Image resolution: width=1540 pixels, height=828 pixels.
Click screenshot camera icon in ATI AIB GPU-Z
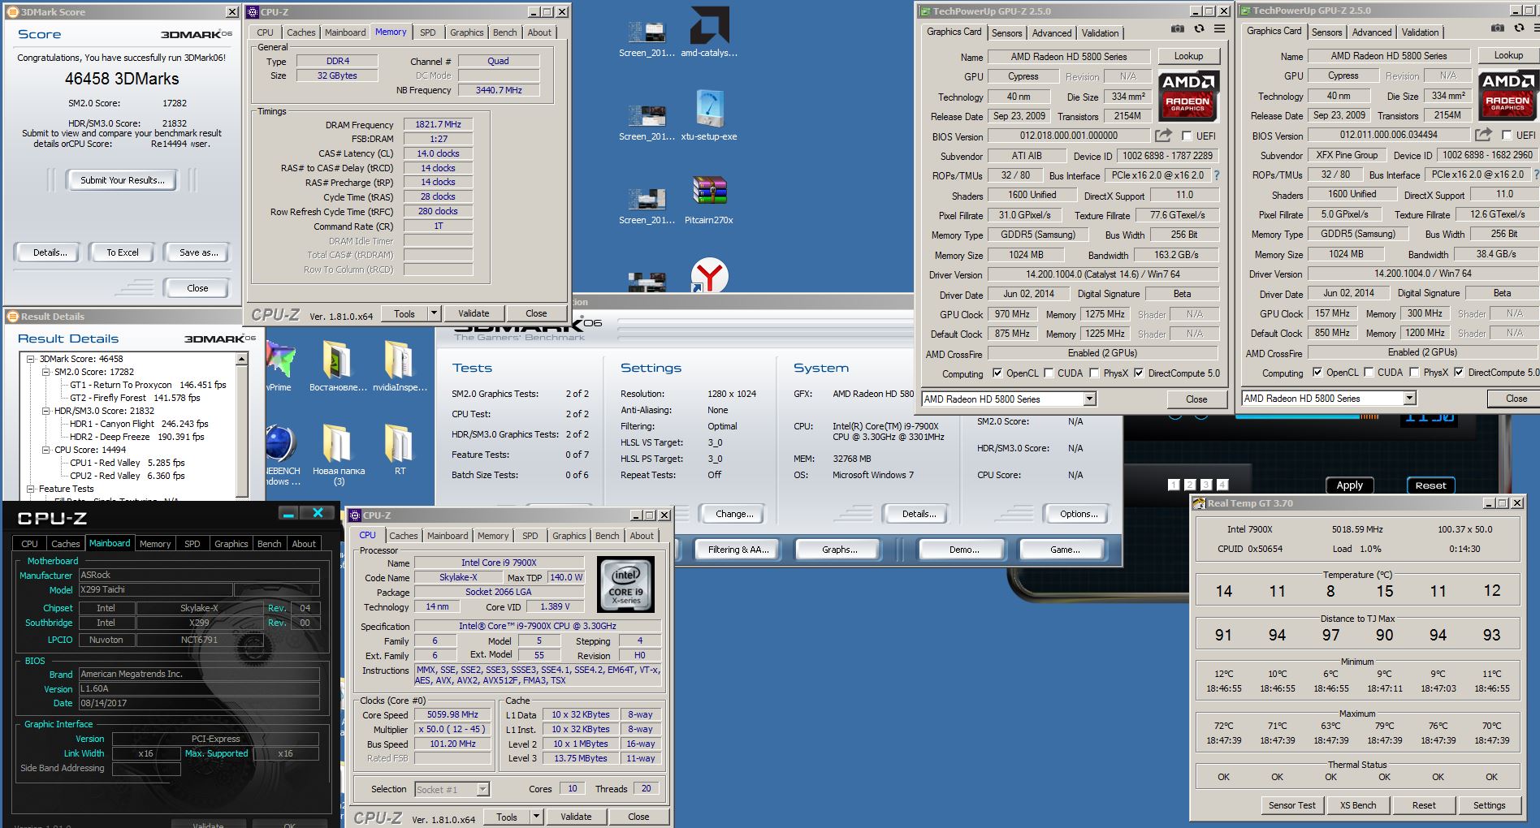(x=1177, y=28)
